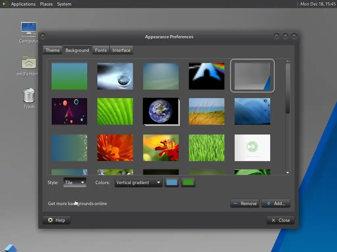Open Get more backgrounds online link
337x252 pixels.
[77, 203]
